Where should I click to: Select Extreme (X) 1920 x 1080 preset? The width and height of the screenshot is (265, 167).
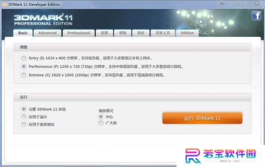click(24, 75)
